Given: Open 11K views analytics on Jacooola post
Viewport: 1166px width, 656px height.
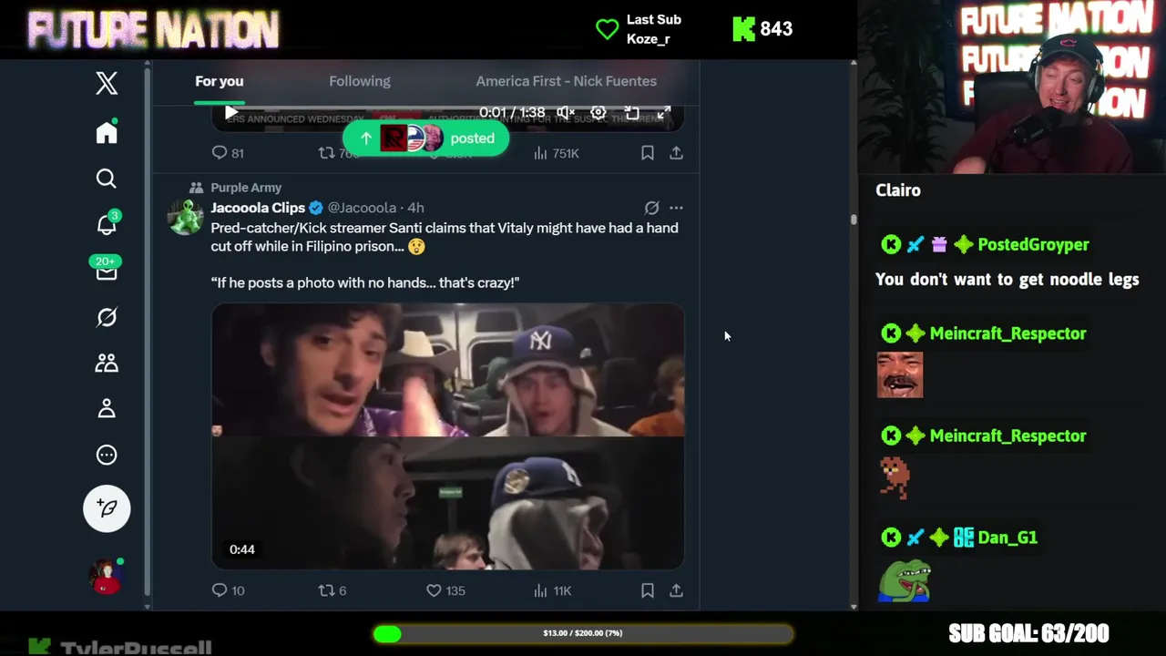Looking at the screenshot, I should (552, 590).
